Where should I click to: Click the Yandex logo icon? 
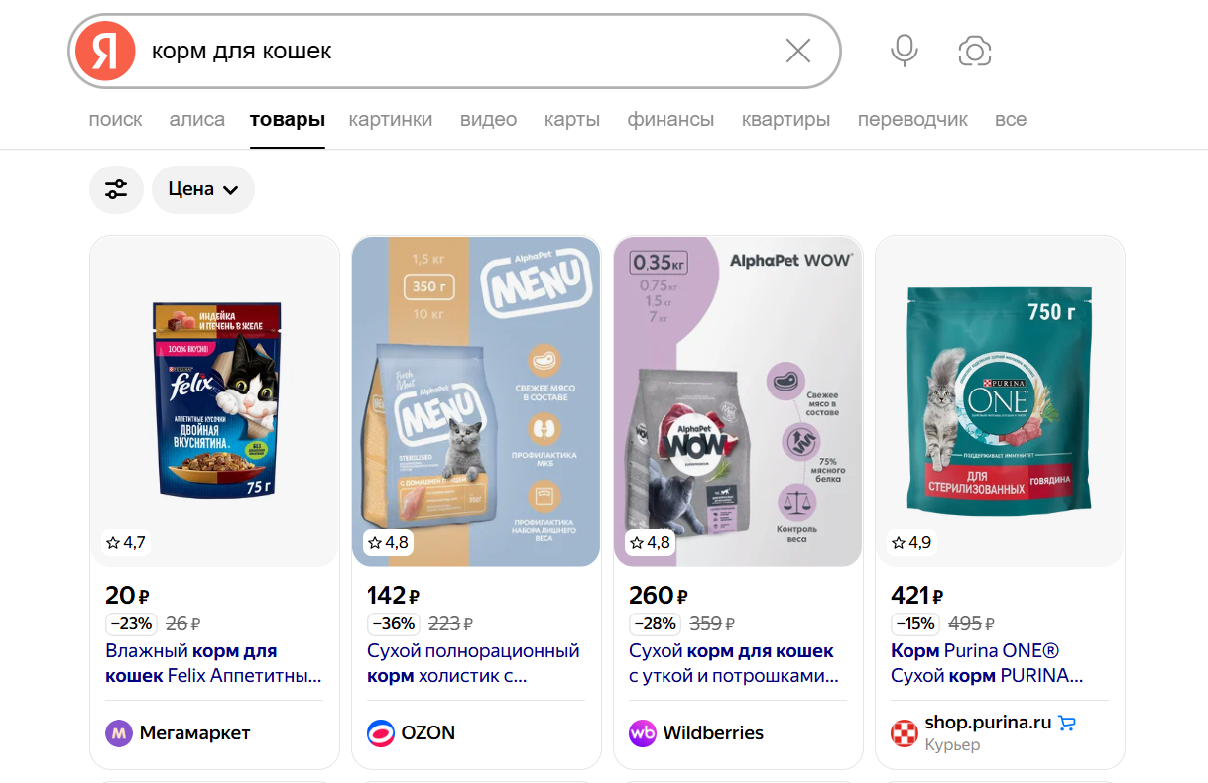[x=105, y=51]
